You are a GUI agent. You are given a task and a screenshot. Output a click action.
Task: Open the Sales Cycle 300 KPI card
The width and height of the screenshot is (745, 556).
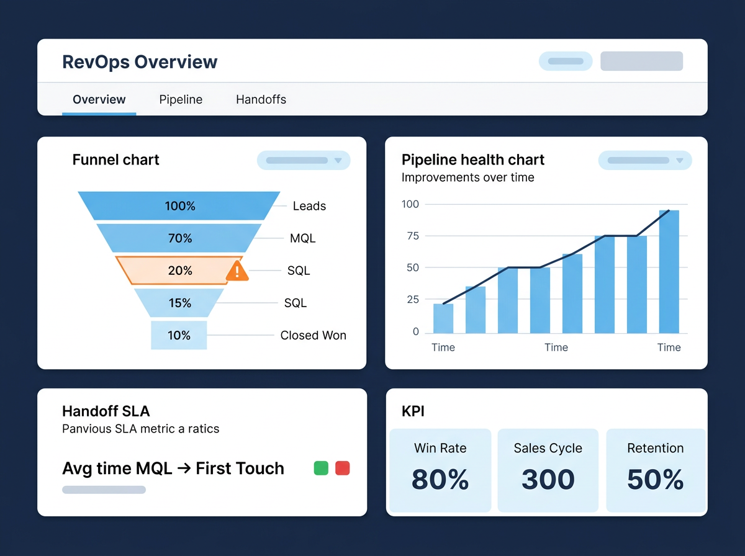tap(548, 470)
